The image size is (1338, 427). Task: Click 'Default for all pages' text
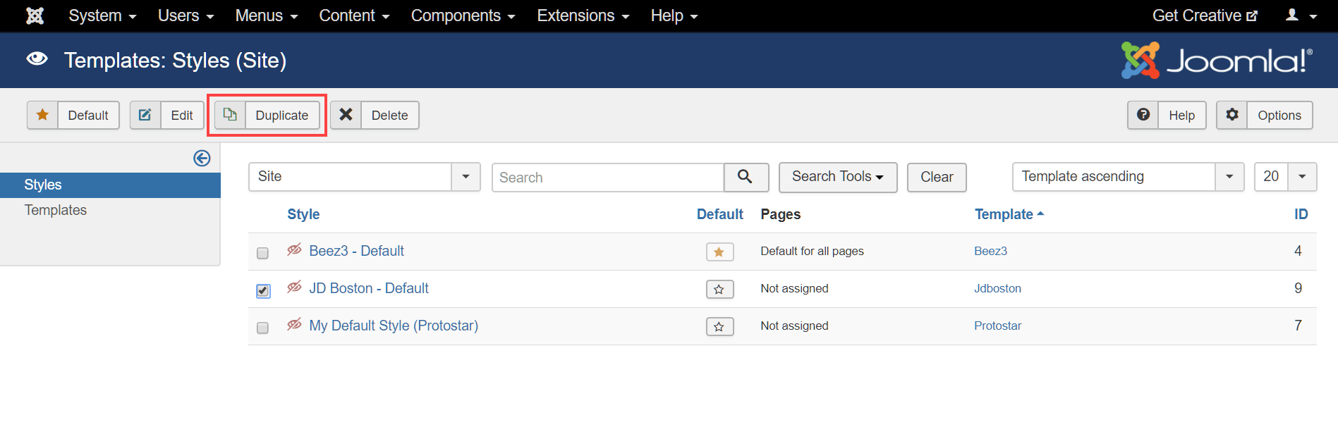pos(812,251)
